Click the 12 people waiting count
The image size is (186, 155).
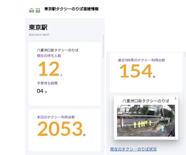(x=49, y=69)
